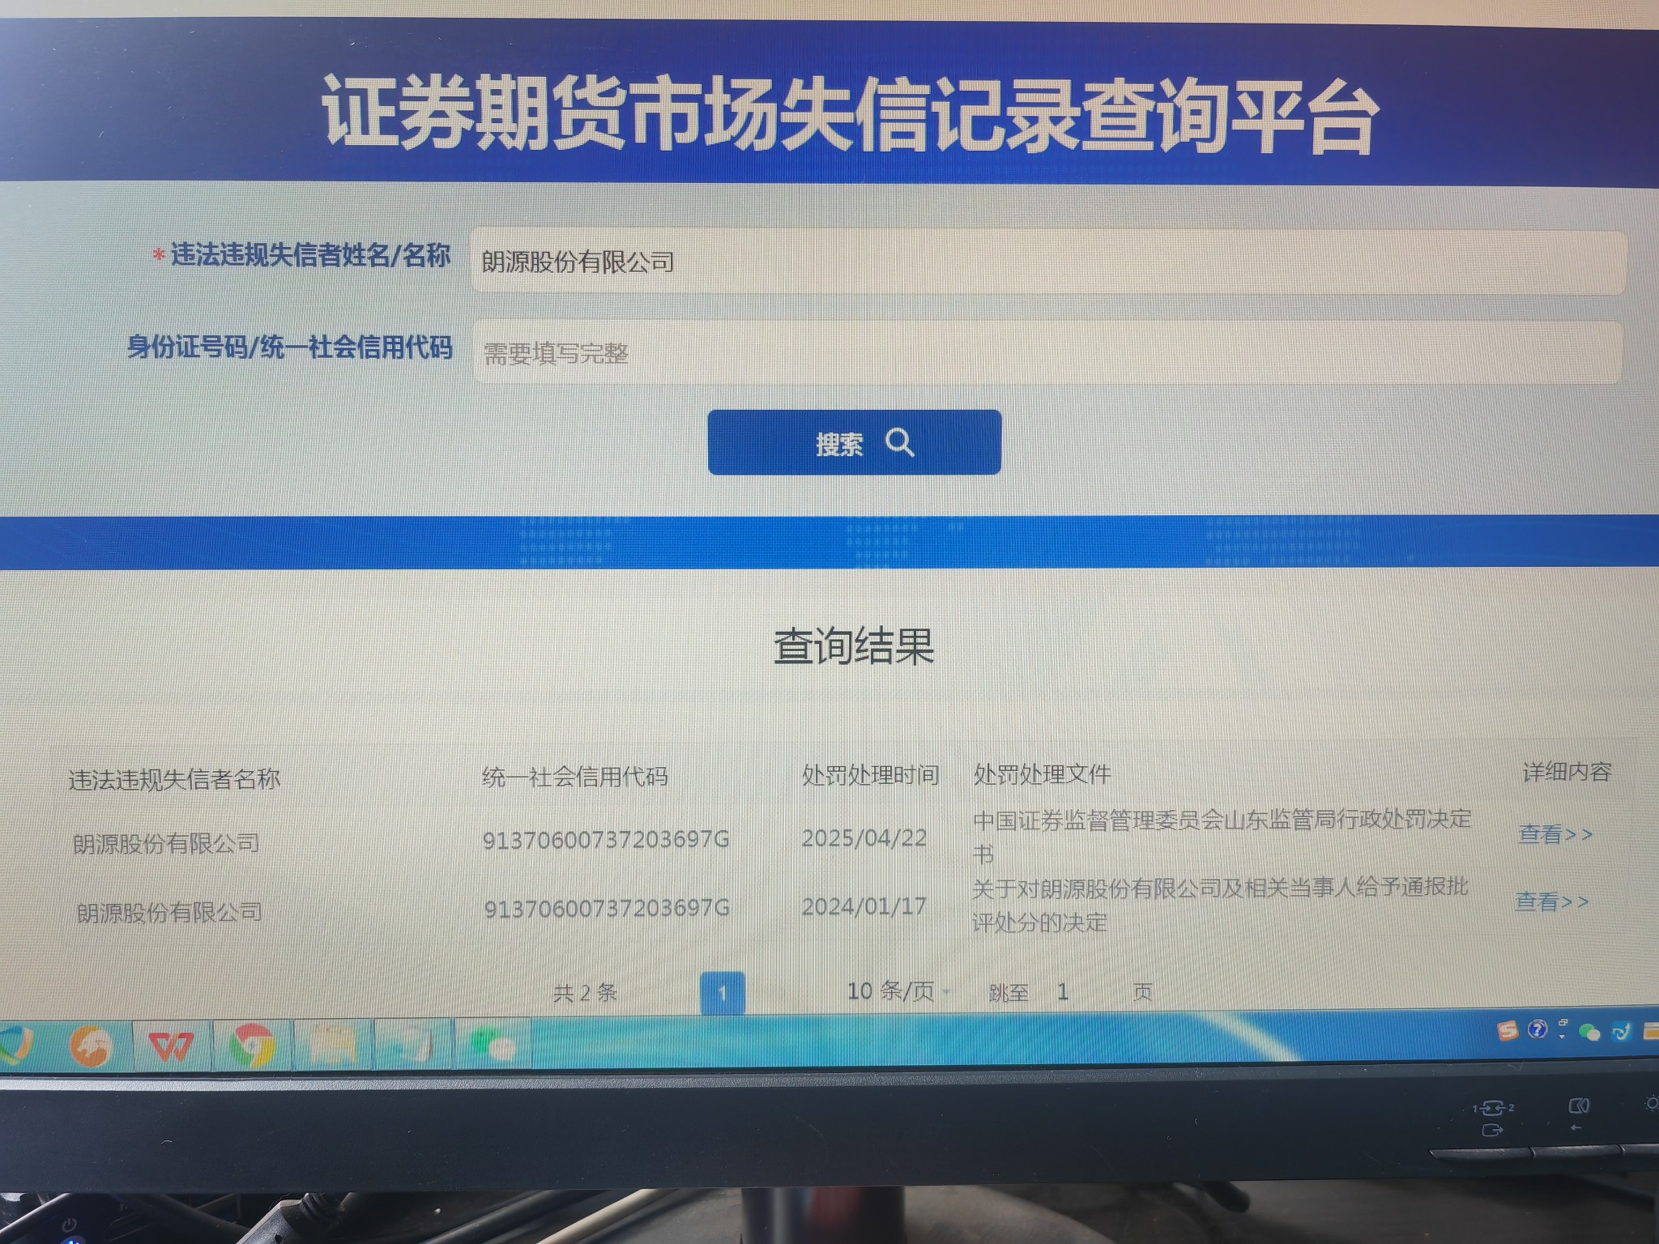
Task: Open the blue arrow tray application icon
Action: coord(1621,1030)
